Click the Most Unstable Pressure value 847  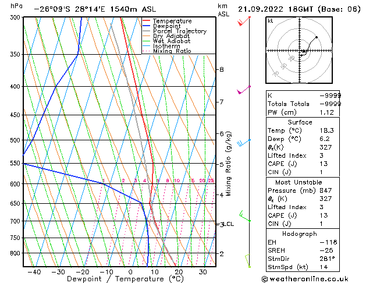[326, 190]
